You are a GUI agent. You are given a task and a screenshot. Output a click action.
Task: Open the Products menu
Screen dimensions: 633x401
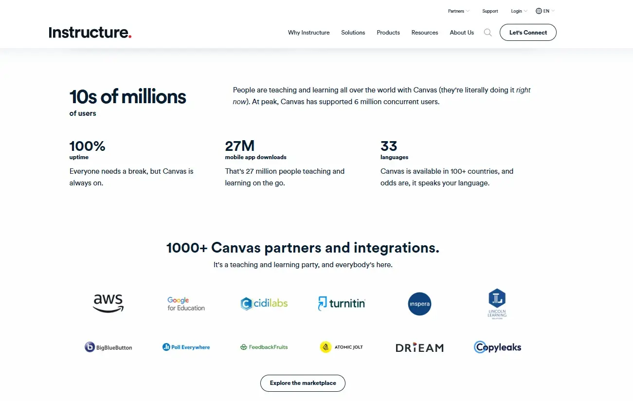(x=388, y=33)
